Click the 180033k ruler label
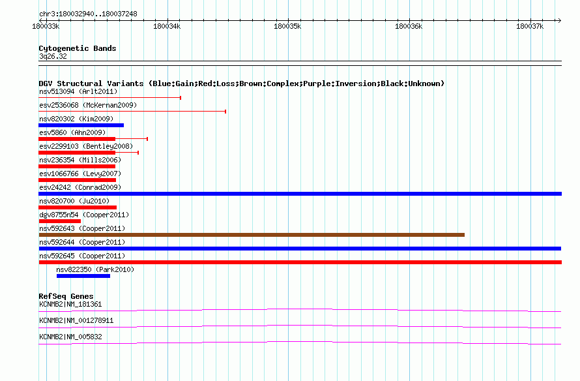This screenshot has height=381, width=580. pyautogui.click(x=46, y=26)
